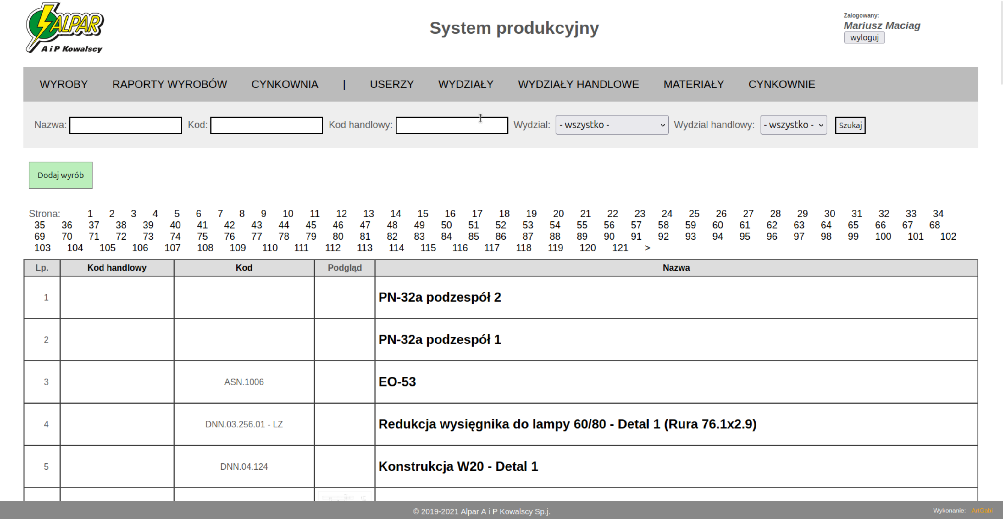Open WYDZIAŁY HANDLOWE menu item
This screenshot has height=519, width=1003.
click(x=578, y=84)
